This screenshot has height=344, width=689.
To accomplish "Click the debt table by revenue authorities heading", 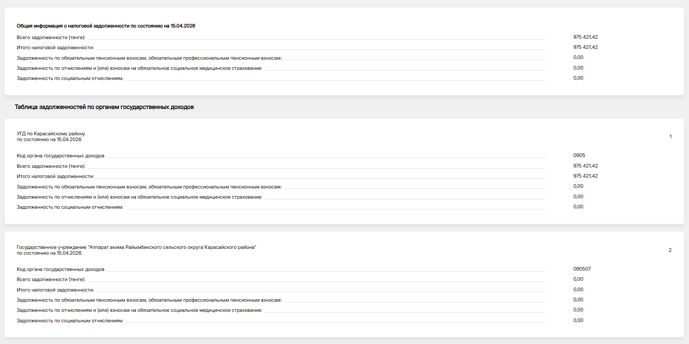I will pos(104,107).
